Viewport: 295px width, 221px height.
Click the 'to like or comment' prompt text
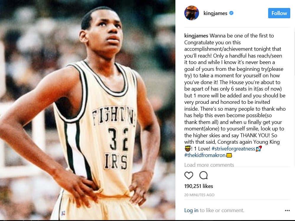tap(222, 210)
